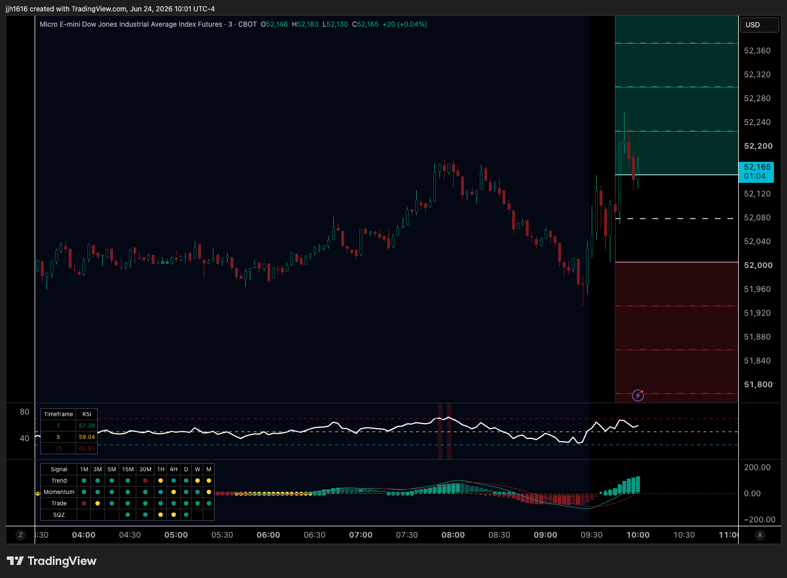Click the Trend row label
The width and height of the screenshot is (787, 578).
(x=59, y=481)
